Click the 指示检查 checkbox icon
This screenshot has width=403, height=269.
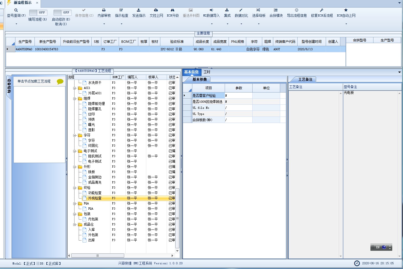point(121,10)
